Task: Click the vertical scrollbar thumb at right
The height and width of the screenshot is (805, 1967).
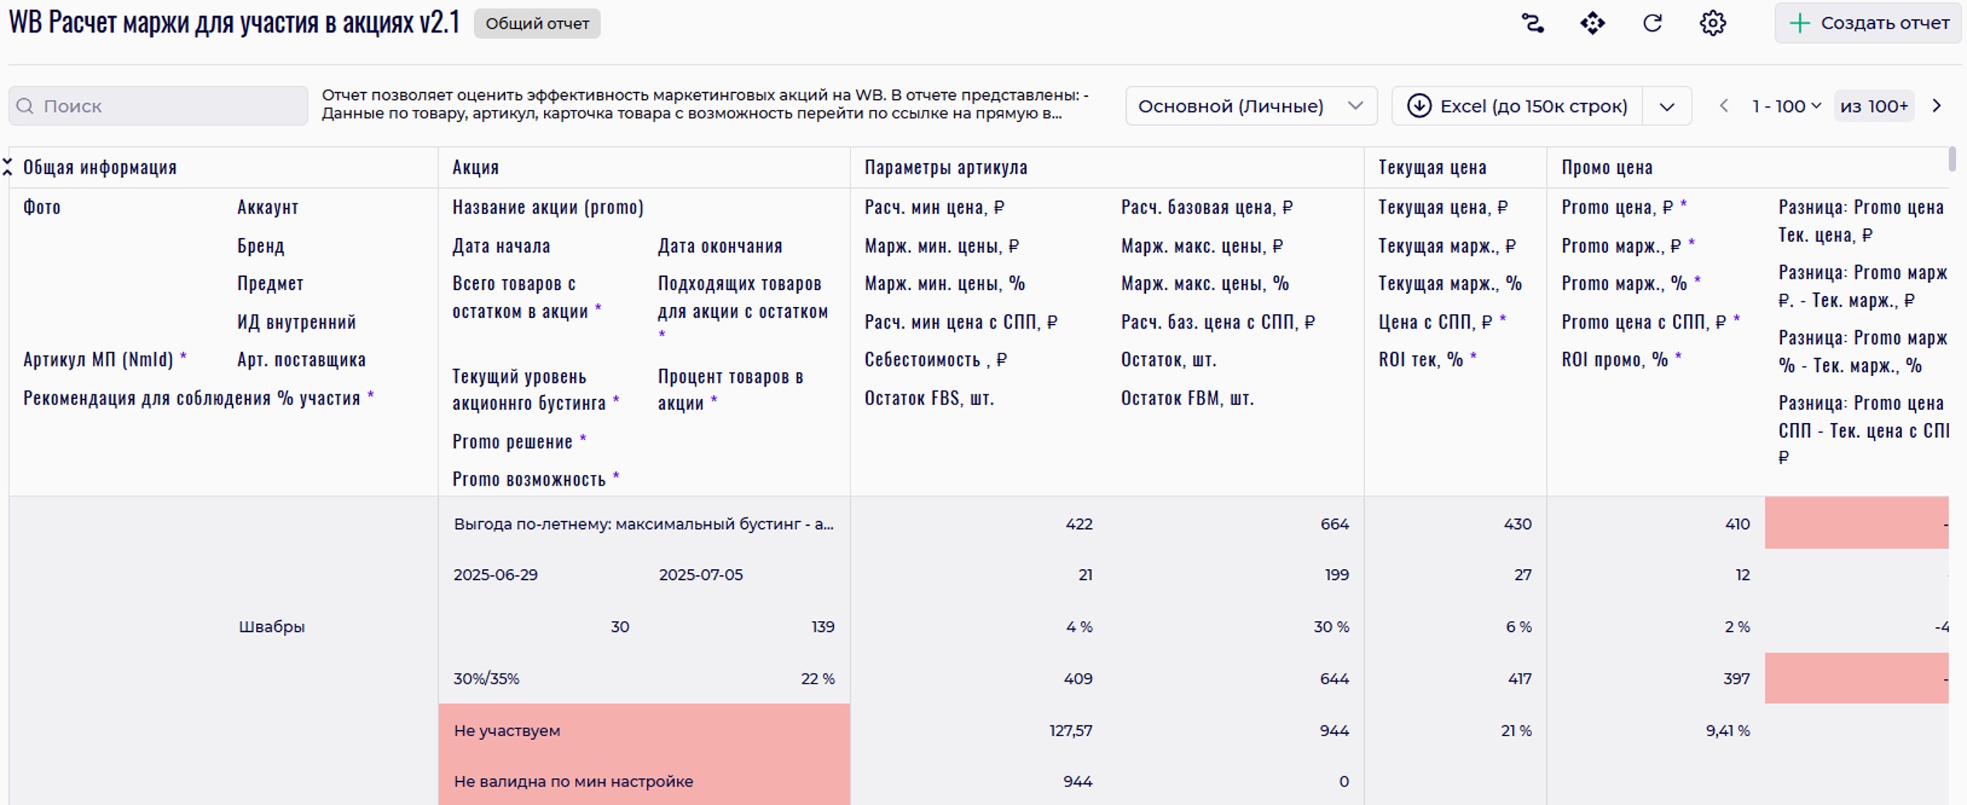Action: coord(1952,159)
